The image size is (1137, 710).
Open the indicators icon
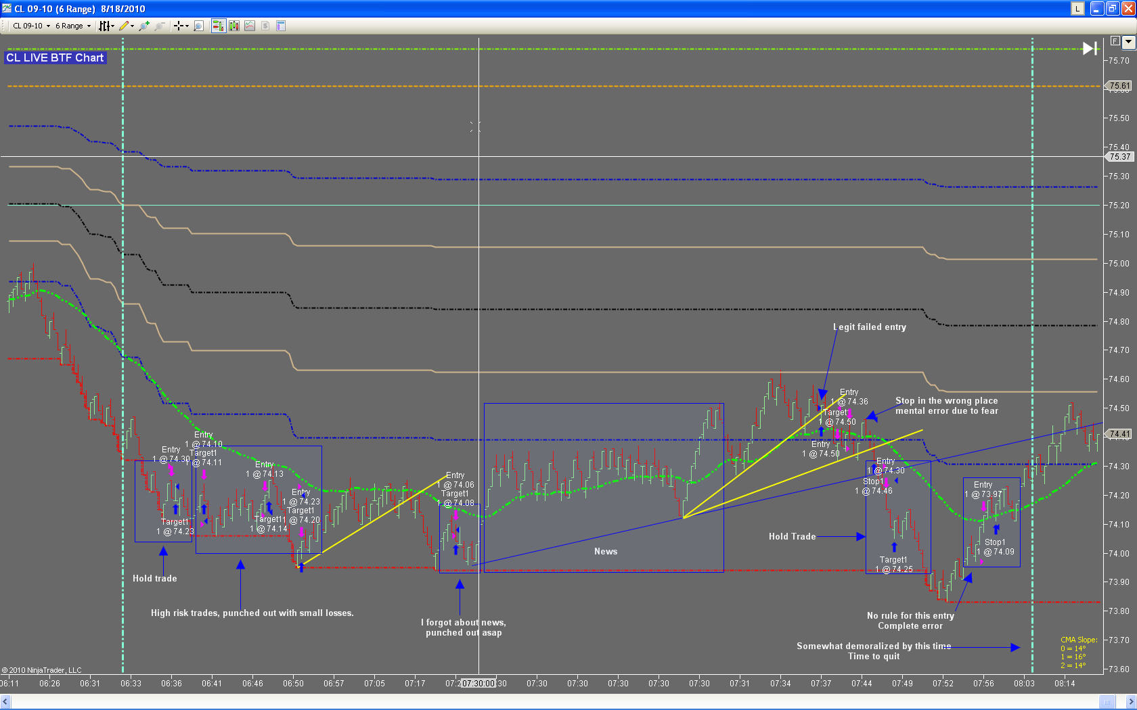pyautogui.click(x=250, y=26)
